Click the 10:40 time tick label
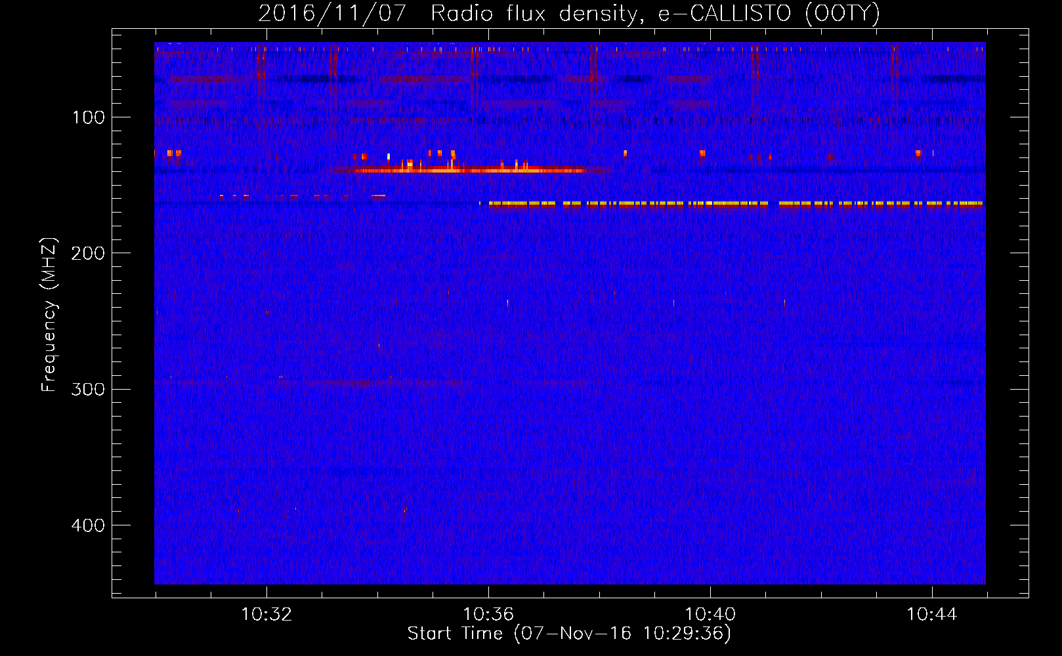This screenshot has height=656, width=1062. (x=710, y=615)
